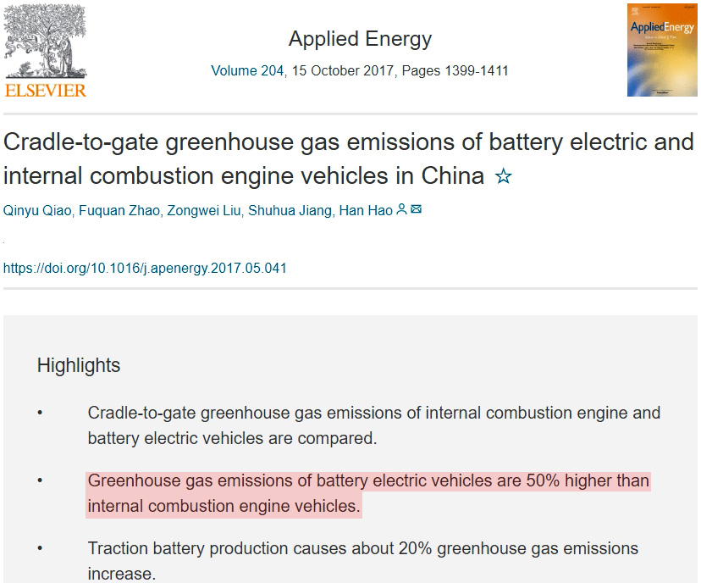Open the Applied Energy journal cover thumbnail
Image resolution: width=701 pixels, height=583 pixels.
661,50
